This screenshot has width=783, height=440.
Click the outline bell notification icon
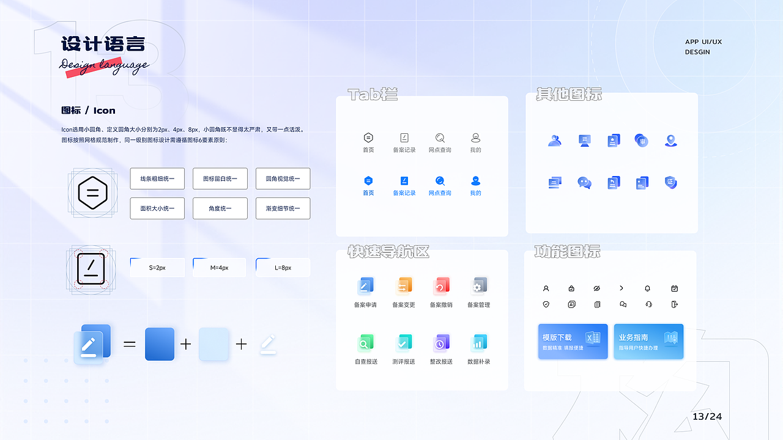[648, 288]
